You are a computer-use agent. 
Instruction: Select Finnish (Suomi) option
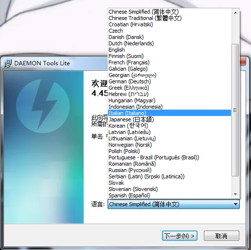(169, 56)
